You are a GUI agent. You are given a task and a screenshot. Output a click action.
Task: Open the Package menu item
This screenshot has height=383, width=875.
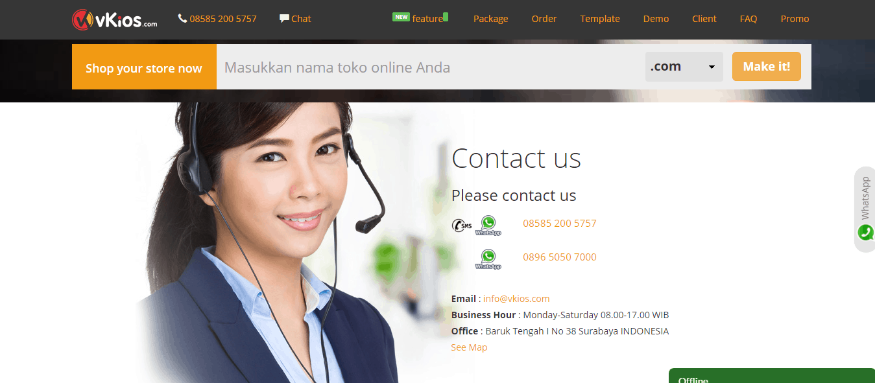(490, 19)
